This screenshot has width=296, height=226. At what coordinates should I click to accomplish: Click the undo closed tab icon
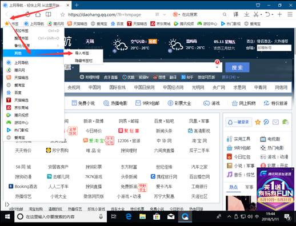pos(267,14)
